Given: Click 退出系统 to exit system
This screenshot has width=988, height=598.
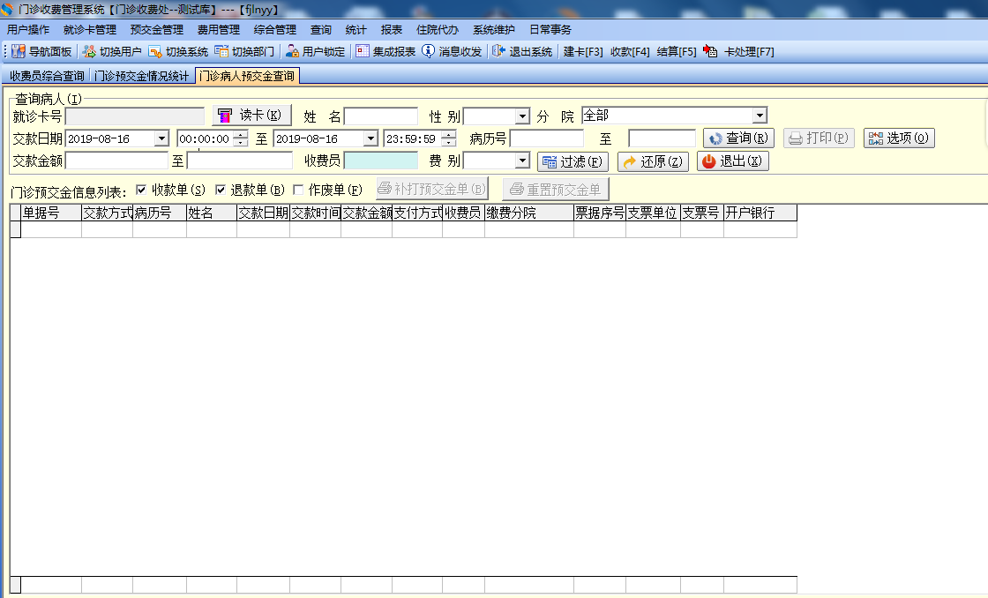Looking at the screenshot, I should [522, 52].
